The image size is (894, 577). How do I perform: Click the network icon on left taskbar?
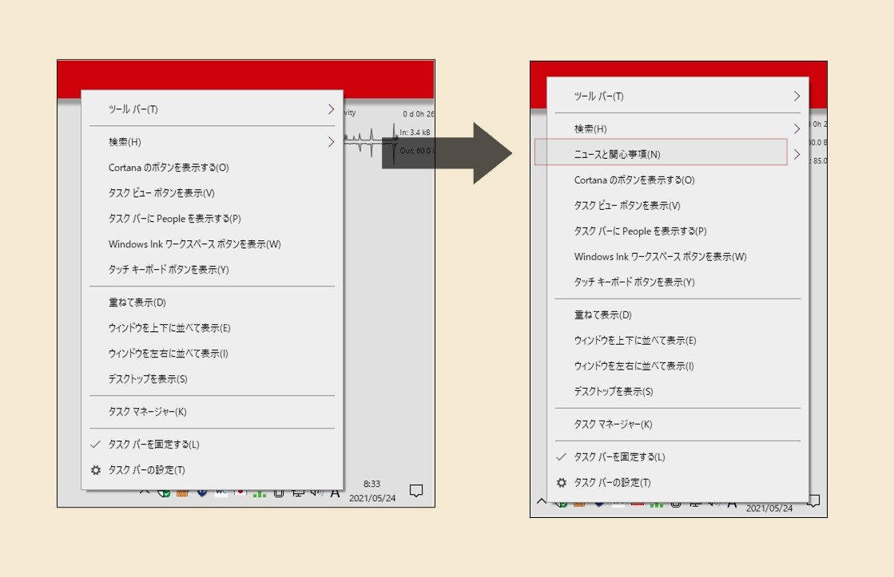298,493
